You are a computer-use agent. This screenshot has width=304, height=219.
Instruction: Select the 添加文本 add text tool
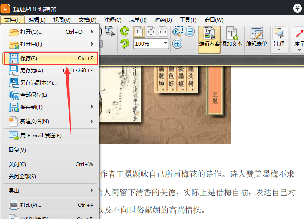[x=232, y=37]
